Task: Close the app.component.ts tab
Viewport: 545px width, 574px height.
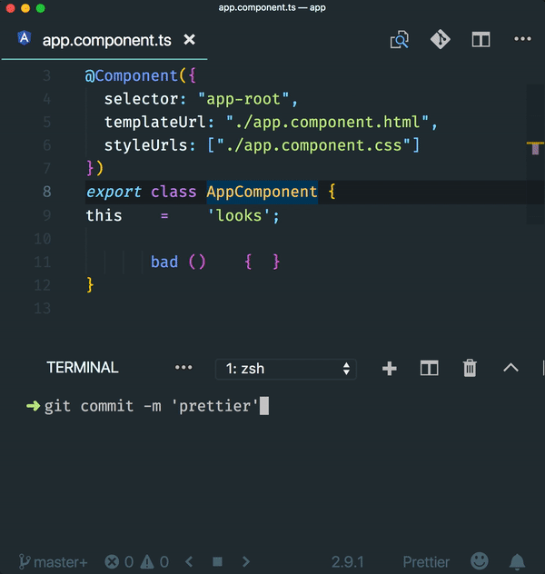Action: click(189, 39)
